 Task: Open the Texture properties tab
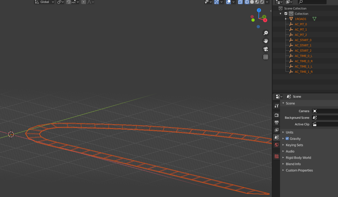coord(277,156)
